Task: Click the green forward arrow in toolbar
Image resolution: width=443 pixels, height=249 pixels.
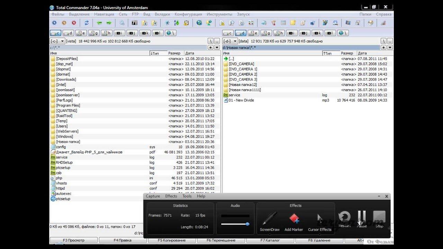Action: click(109, 23)
